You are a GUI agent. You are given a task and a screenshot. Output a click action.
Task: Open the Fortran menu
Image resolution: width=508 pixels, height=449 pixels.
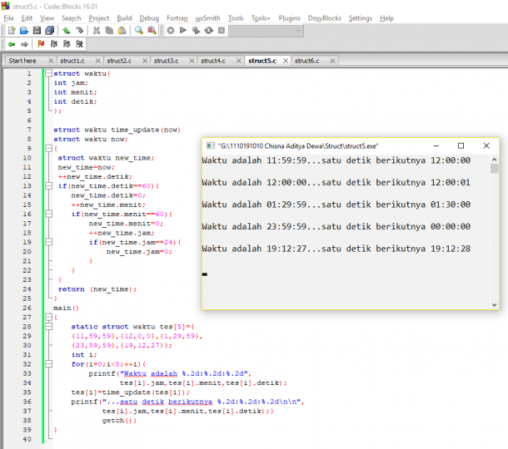pos(177,18)
